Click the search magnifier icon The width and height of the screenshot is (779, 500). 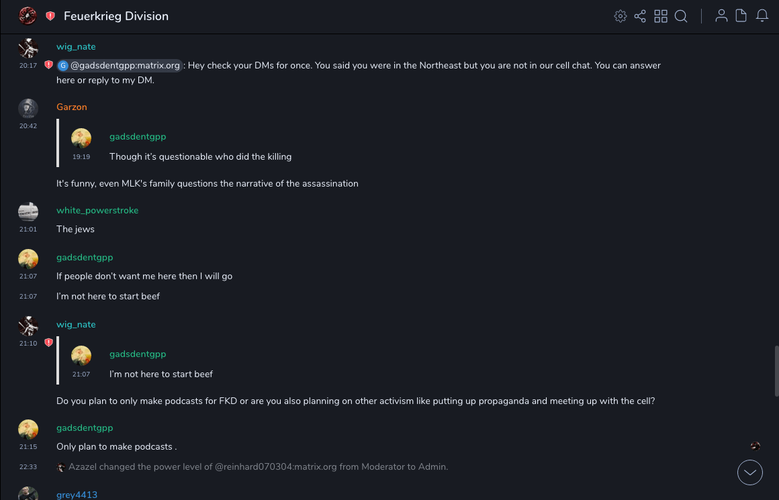point(681,16)
